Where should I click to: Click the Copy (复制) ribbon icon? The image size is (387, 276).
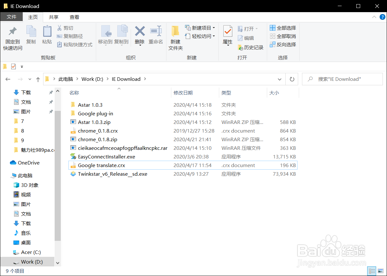click(x=31, y=31)
